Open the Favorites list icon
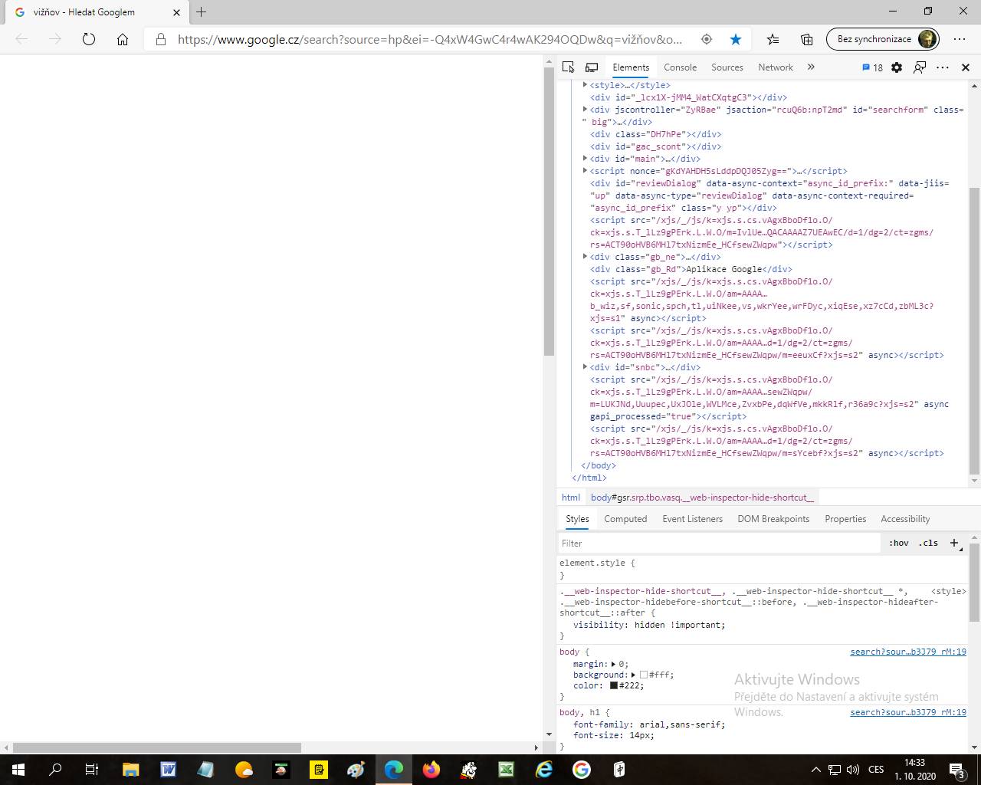The height and width of the screenshot is (785, 981). point(773,39)
